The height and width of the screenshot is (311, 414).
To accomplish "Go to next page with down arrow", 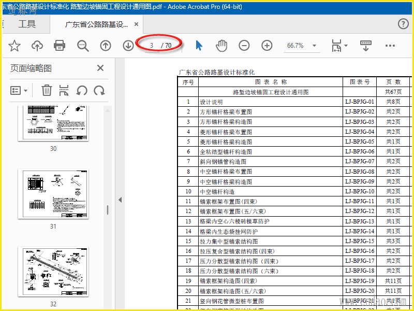I will 128,46.
